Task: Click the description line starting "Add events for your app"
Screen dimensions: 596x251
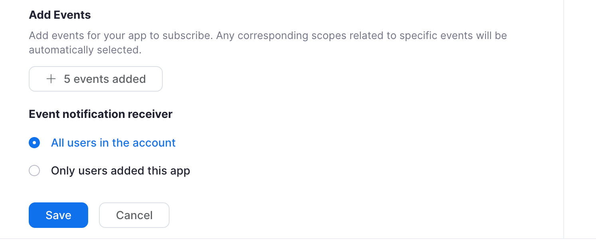Action: [x=268, y=35]
